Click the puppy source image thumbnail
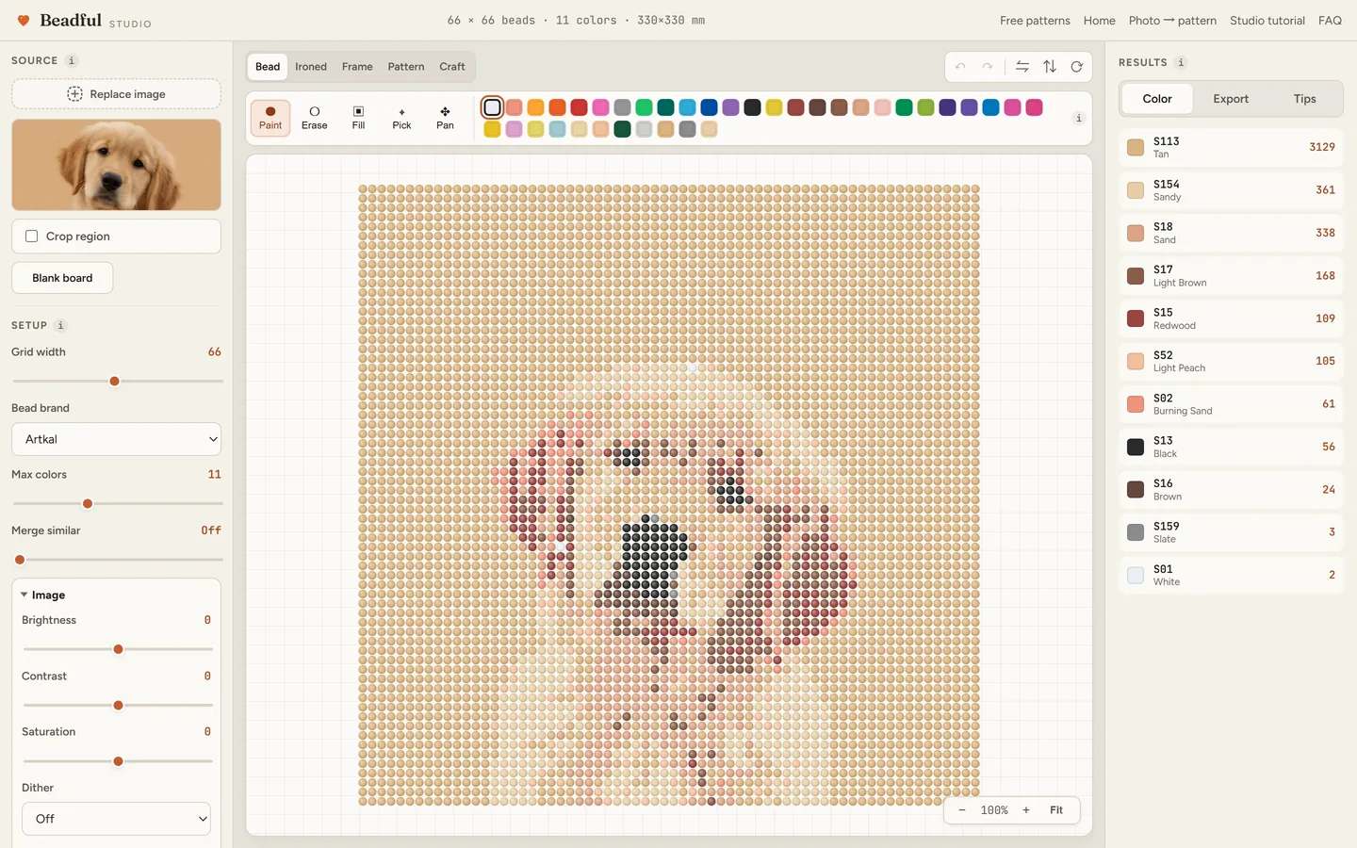This screenshot has width=1357, height=848. 116,165
